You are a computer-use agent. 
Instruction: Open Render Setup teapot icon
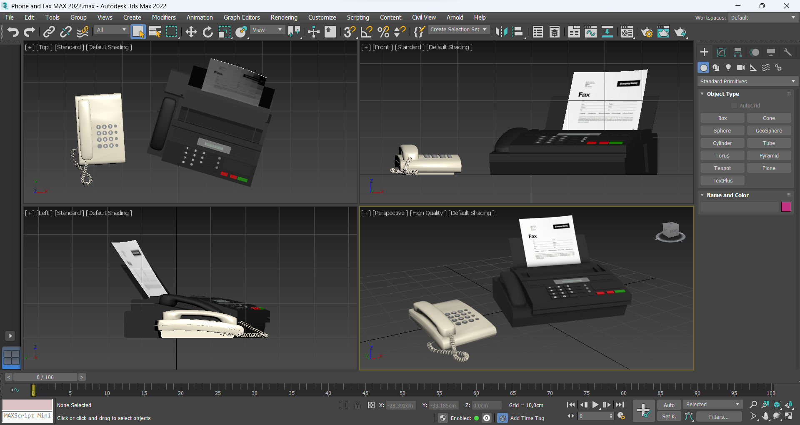point(647,32)
